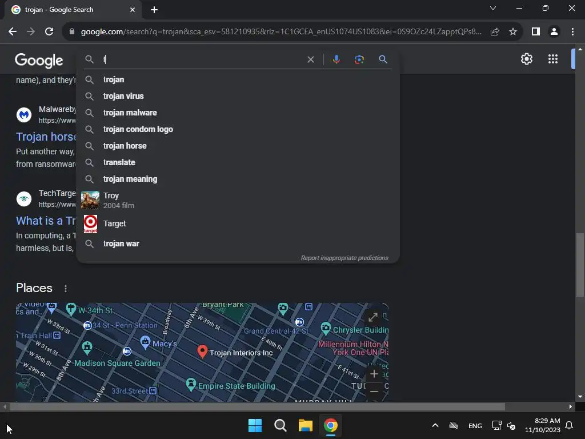This screenshot has width=585, height=439.
Task: Click the vertical page scrollbar thumb
Action: point(580,264)
